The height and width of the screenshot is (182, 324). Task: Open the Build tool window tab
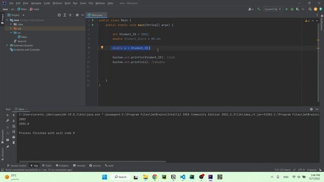109,165
